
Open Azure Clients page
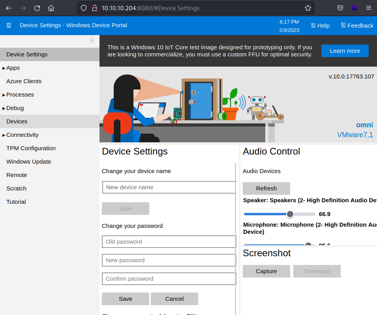(x=50, y=81)
